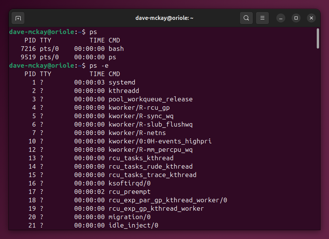Click rcu_exp_gp_kthread_worker entry
329x239 pixels.
point(156,208)
